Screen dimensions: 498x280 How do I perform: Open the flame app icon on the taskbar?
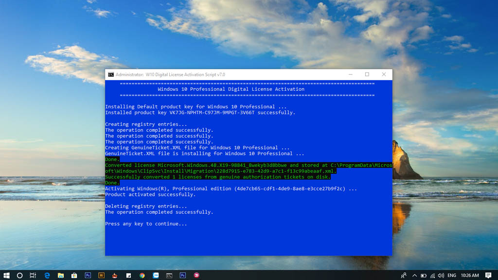(115, 275)
